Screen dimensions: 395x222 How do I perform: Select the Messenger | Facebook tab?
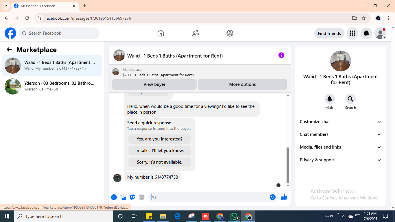[x=45, y=6]
